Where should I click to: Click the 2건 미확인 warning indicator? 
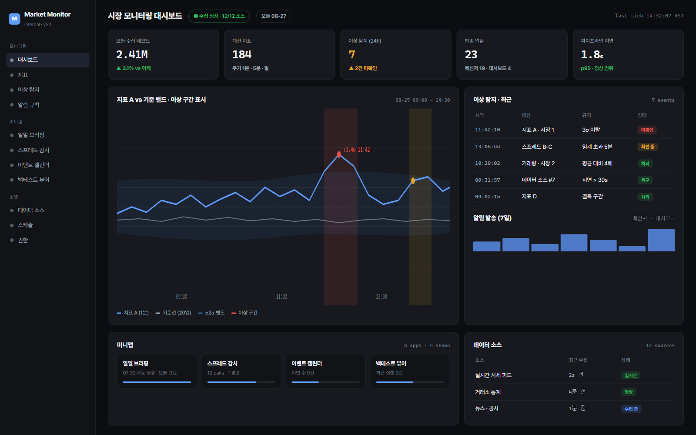pos(363,68)
